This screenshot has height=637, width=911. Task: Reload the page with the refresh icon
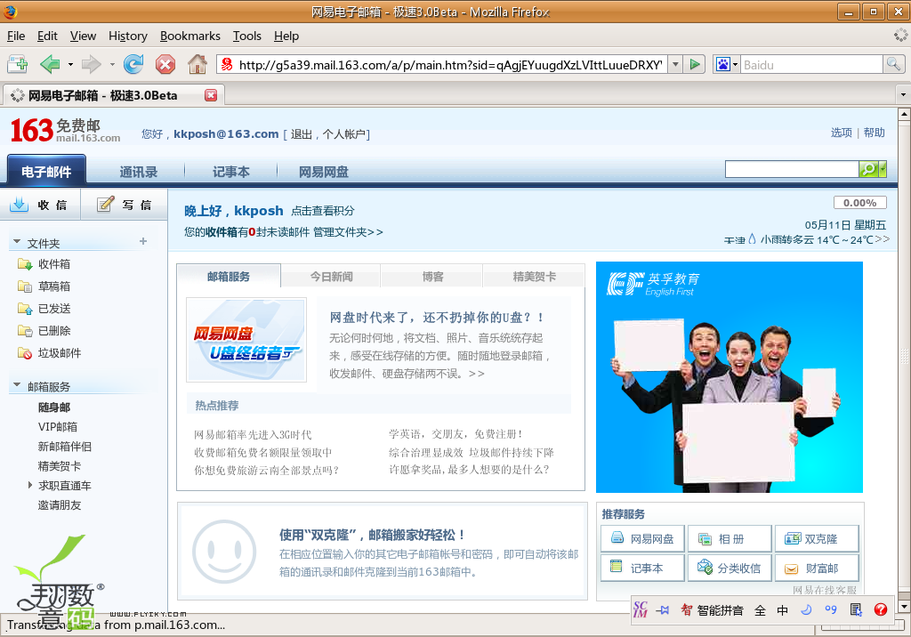pos(133,64)
